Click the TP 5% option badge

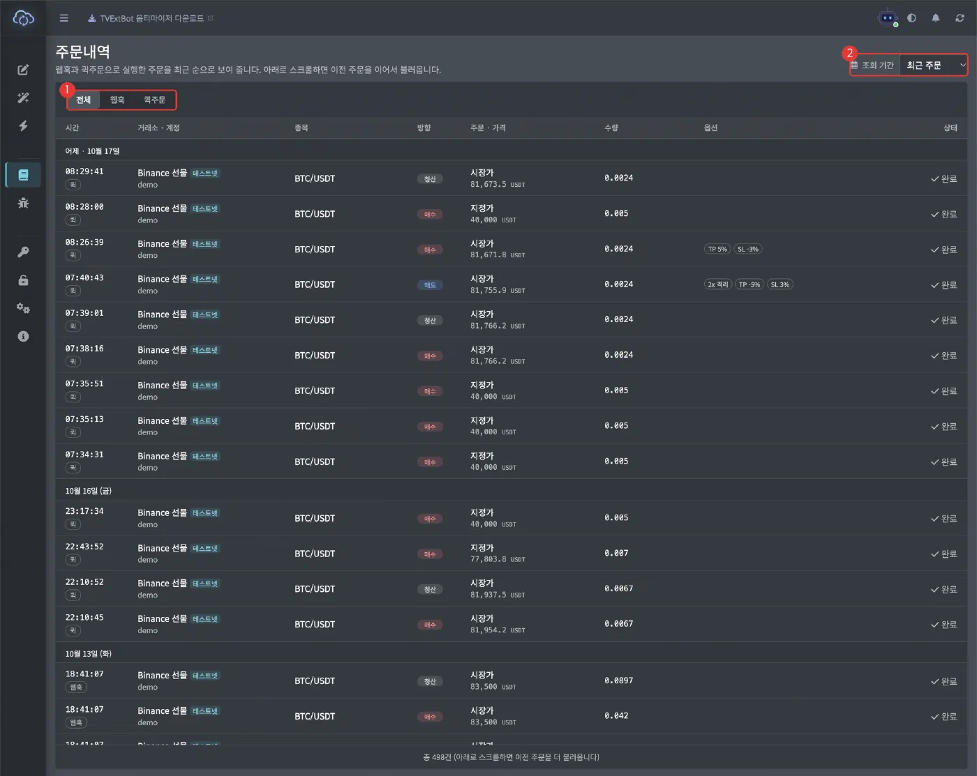(717, 249)
